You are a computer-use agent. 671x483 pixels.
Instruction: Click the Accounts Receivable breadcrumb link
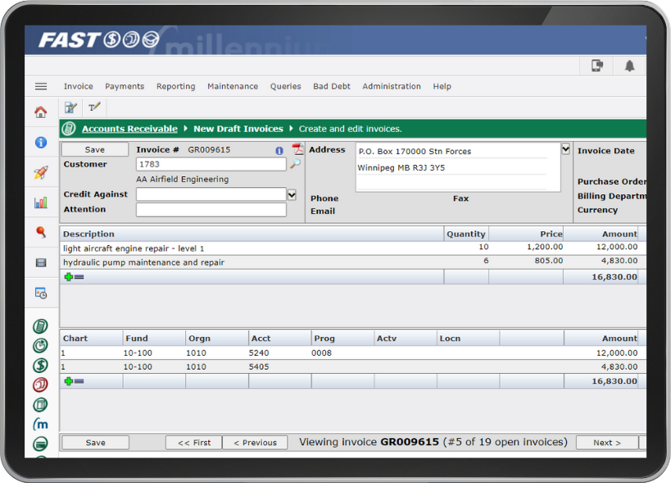129,128
